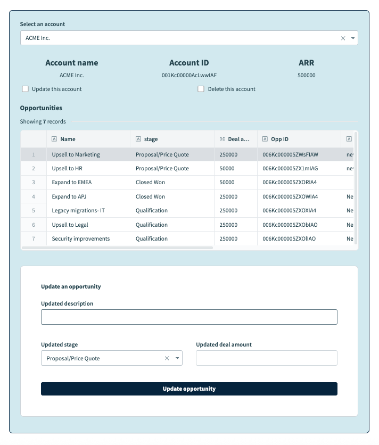Clear the ACME Inc. account selection

pos(343,38)
